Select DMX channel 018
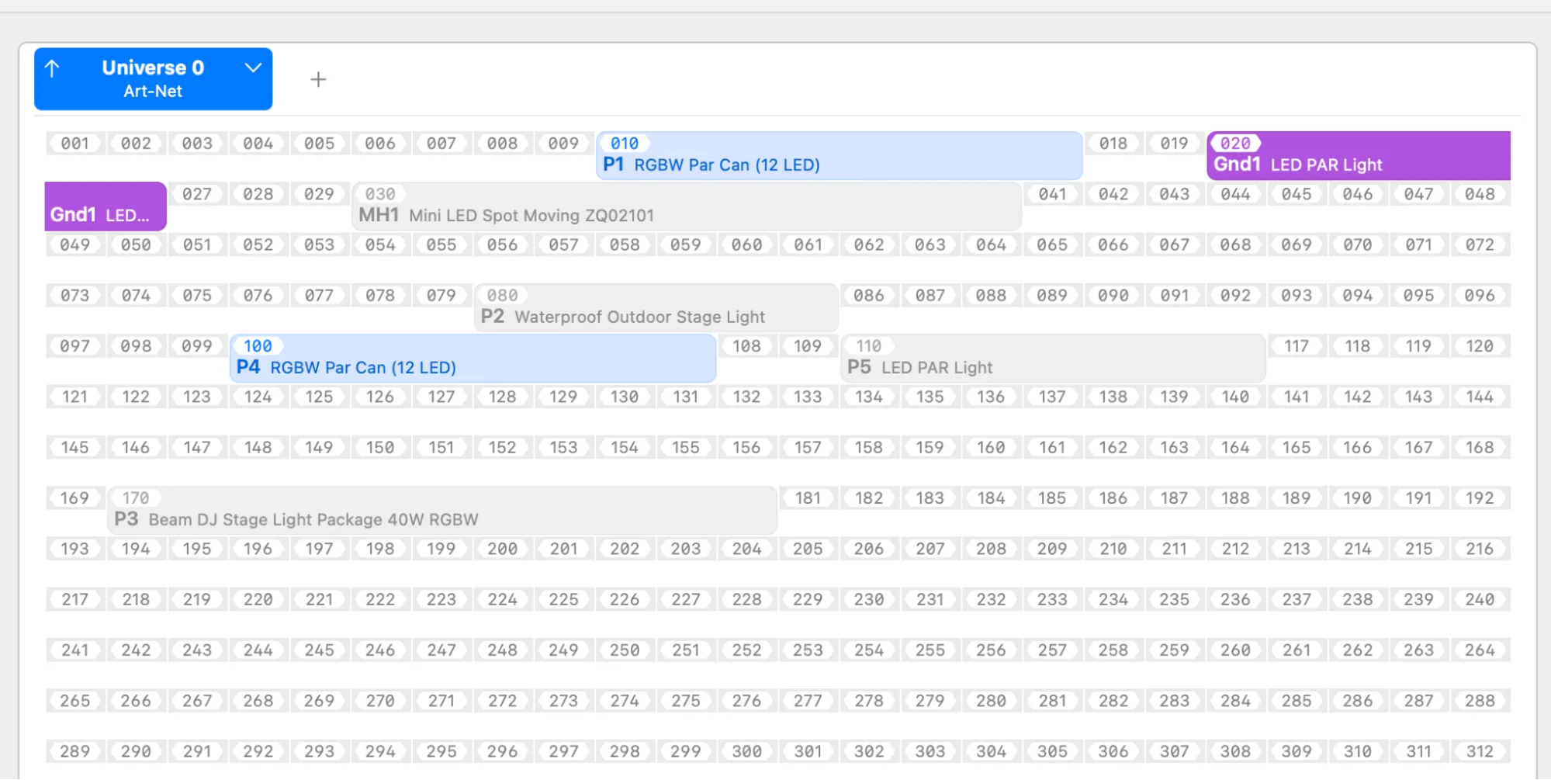1551x780 pixels. pos(1113,144)
